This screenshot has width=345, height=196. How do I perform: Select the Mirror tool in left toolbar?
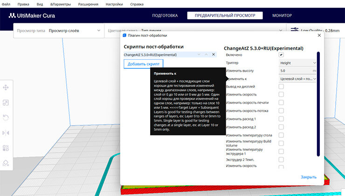6,133
